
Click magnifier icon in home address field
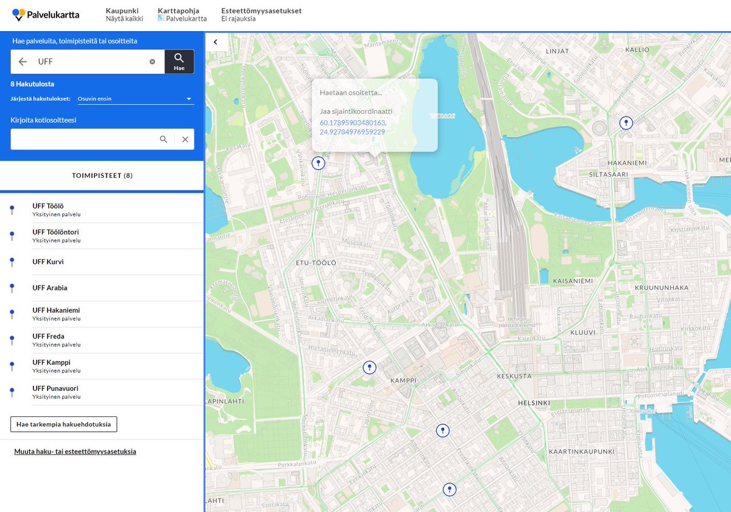163,139
